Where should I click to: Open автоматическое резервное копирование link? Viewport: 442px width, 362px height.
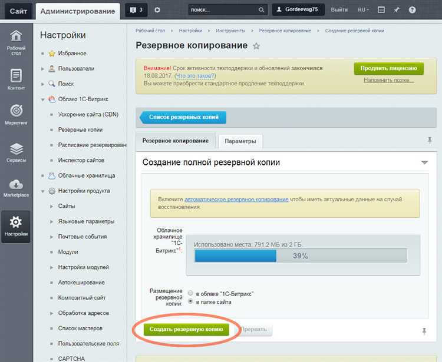pyautogui.click(x=236, y=200)
